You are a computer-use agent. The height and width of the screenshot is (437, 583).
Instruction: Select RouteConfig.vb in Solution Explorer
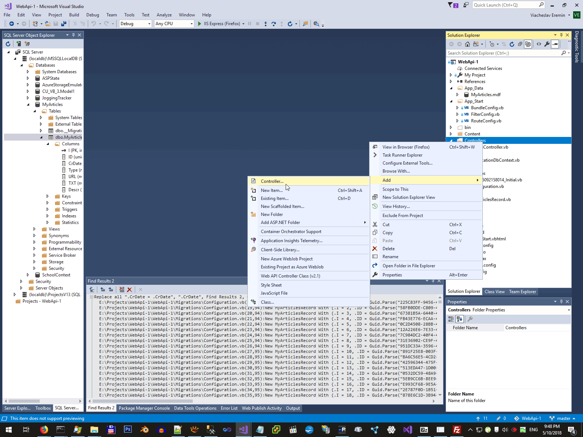coord(486,121)
